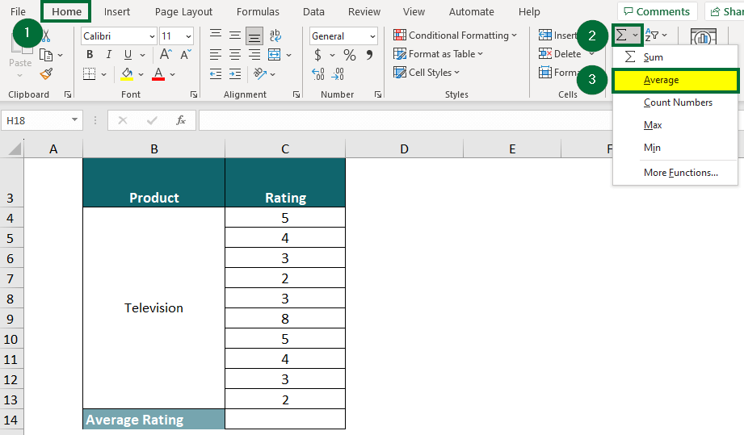The image size is (744, 435).
Task: Click the Wrap Text icon
Action: (x=275, y=36)
